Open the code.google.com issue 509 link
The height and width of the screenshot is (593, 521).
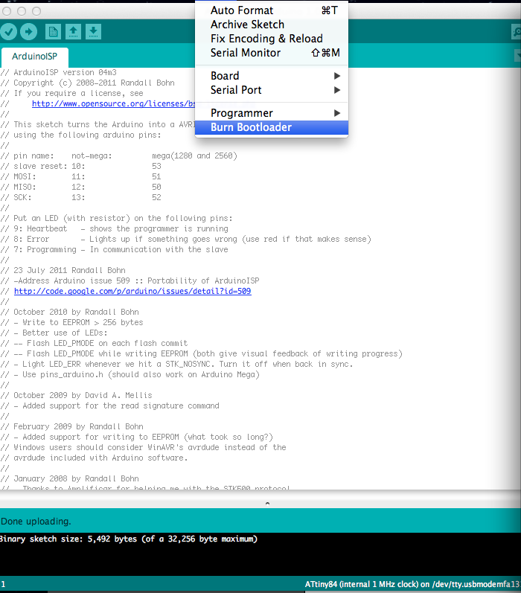(x=132, y=291)
